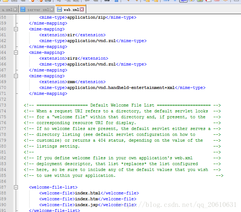Click the application/vnd.zul line below zir extension
241x212 pixels.
tap(93, 41)
